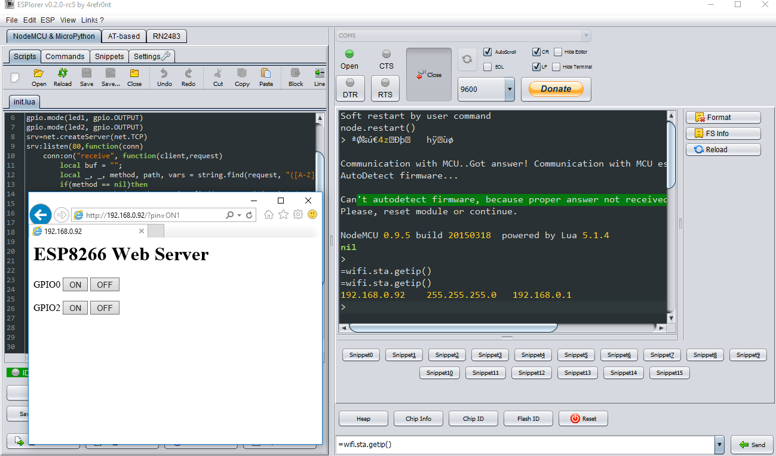
Task: Click the Chip ID button
Action: 473,418
